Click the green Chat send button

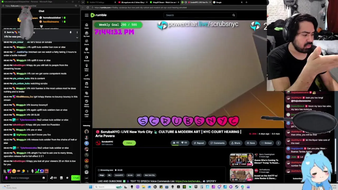point(76,178)
